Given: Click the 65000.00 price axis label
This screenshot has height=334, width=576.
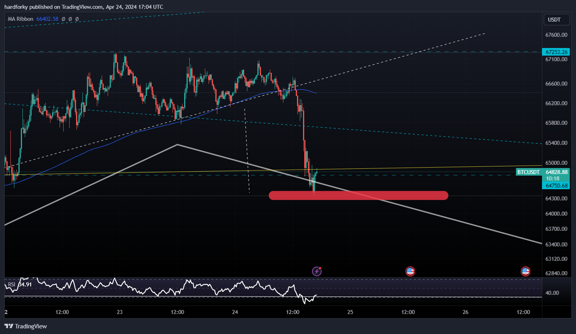Looking at the screenshot, I should click(x=557, y=163).
